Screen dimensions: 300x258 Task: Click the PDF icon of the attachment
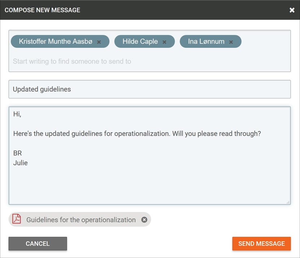17,219
